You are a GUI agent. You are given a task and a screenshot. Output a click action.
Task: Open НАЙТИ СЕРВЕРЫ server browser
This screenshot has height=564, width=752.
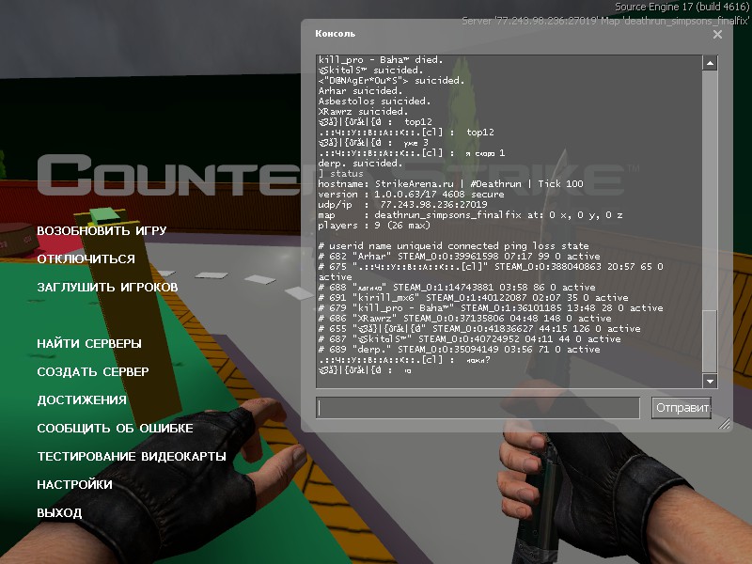(89, 343)
